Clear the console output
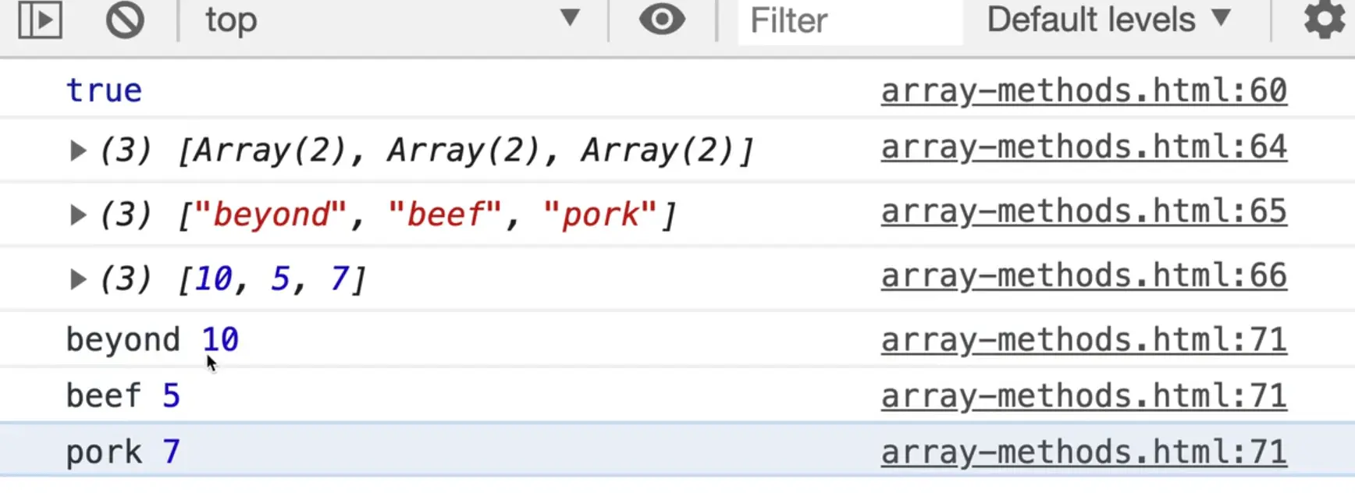 (x=125, y=20)
